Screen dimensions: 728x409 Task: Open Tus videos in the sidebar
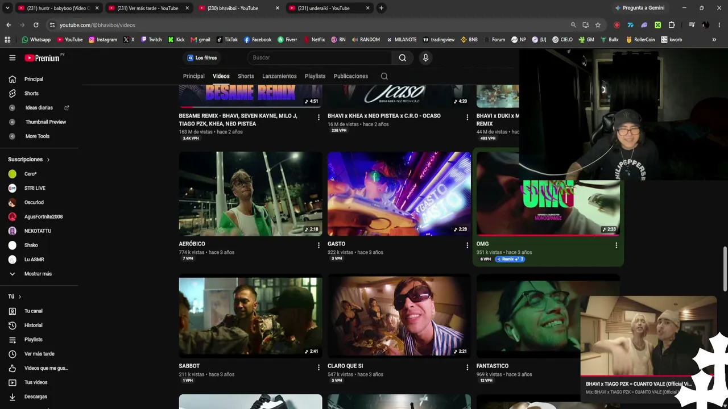click(35, 382)
